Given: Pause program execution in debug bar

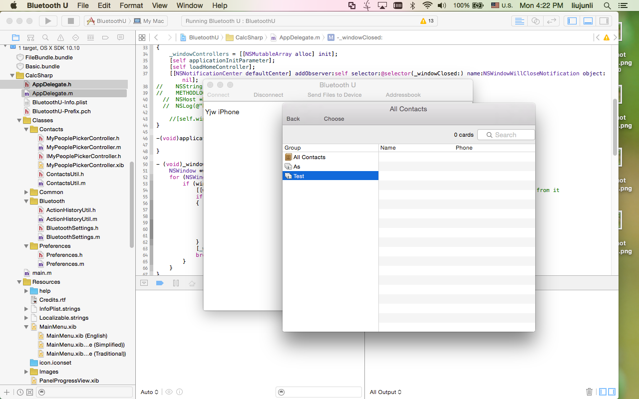Looking at the screenshot, I should 176,283.
